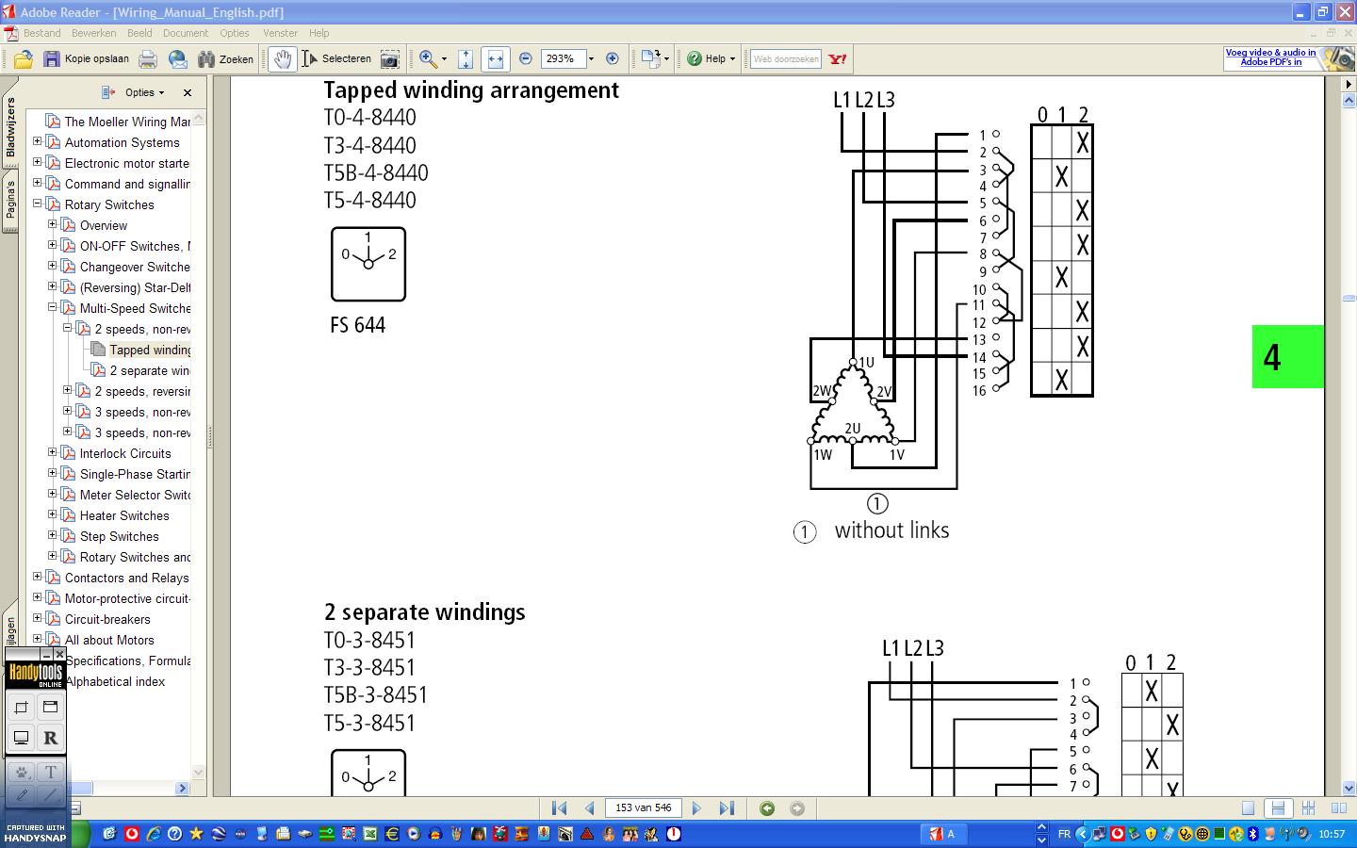Open the Beeld menu
The height and width of the screenshot is (848, 1357).
coord(139,33)
